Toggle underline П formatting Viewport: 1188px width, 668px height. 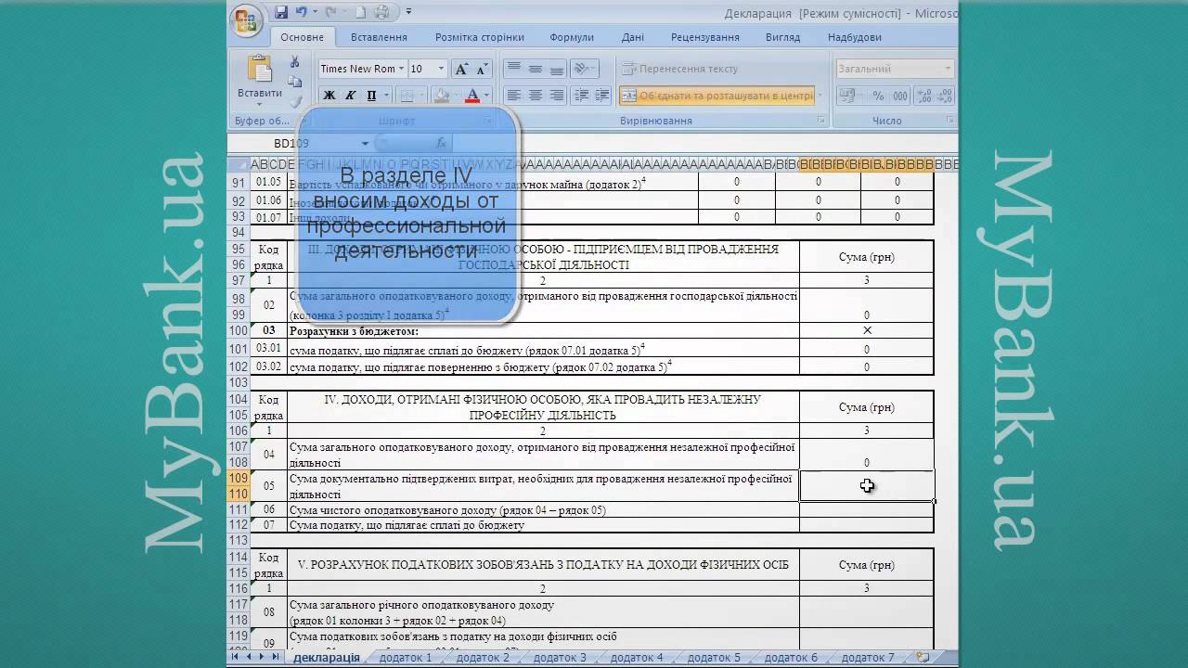click(x=372, y=95)
